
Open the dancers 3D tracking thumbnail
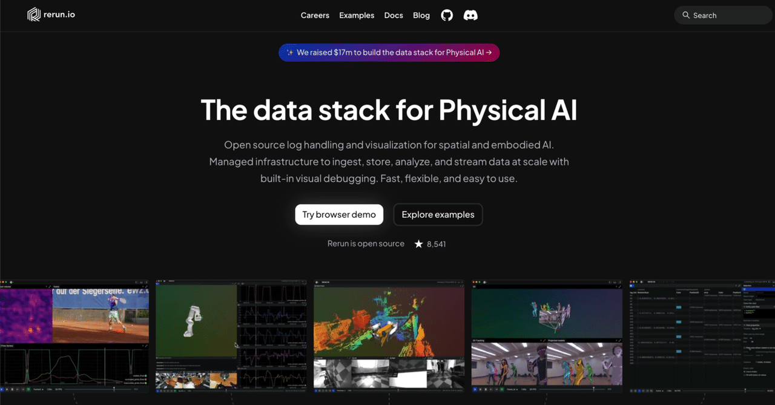[547, 336]
